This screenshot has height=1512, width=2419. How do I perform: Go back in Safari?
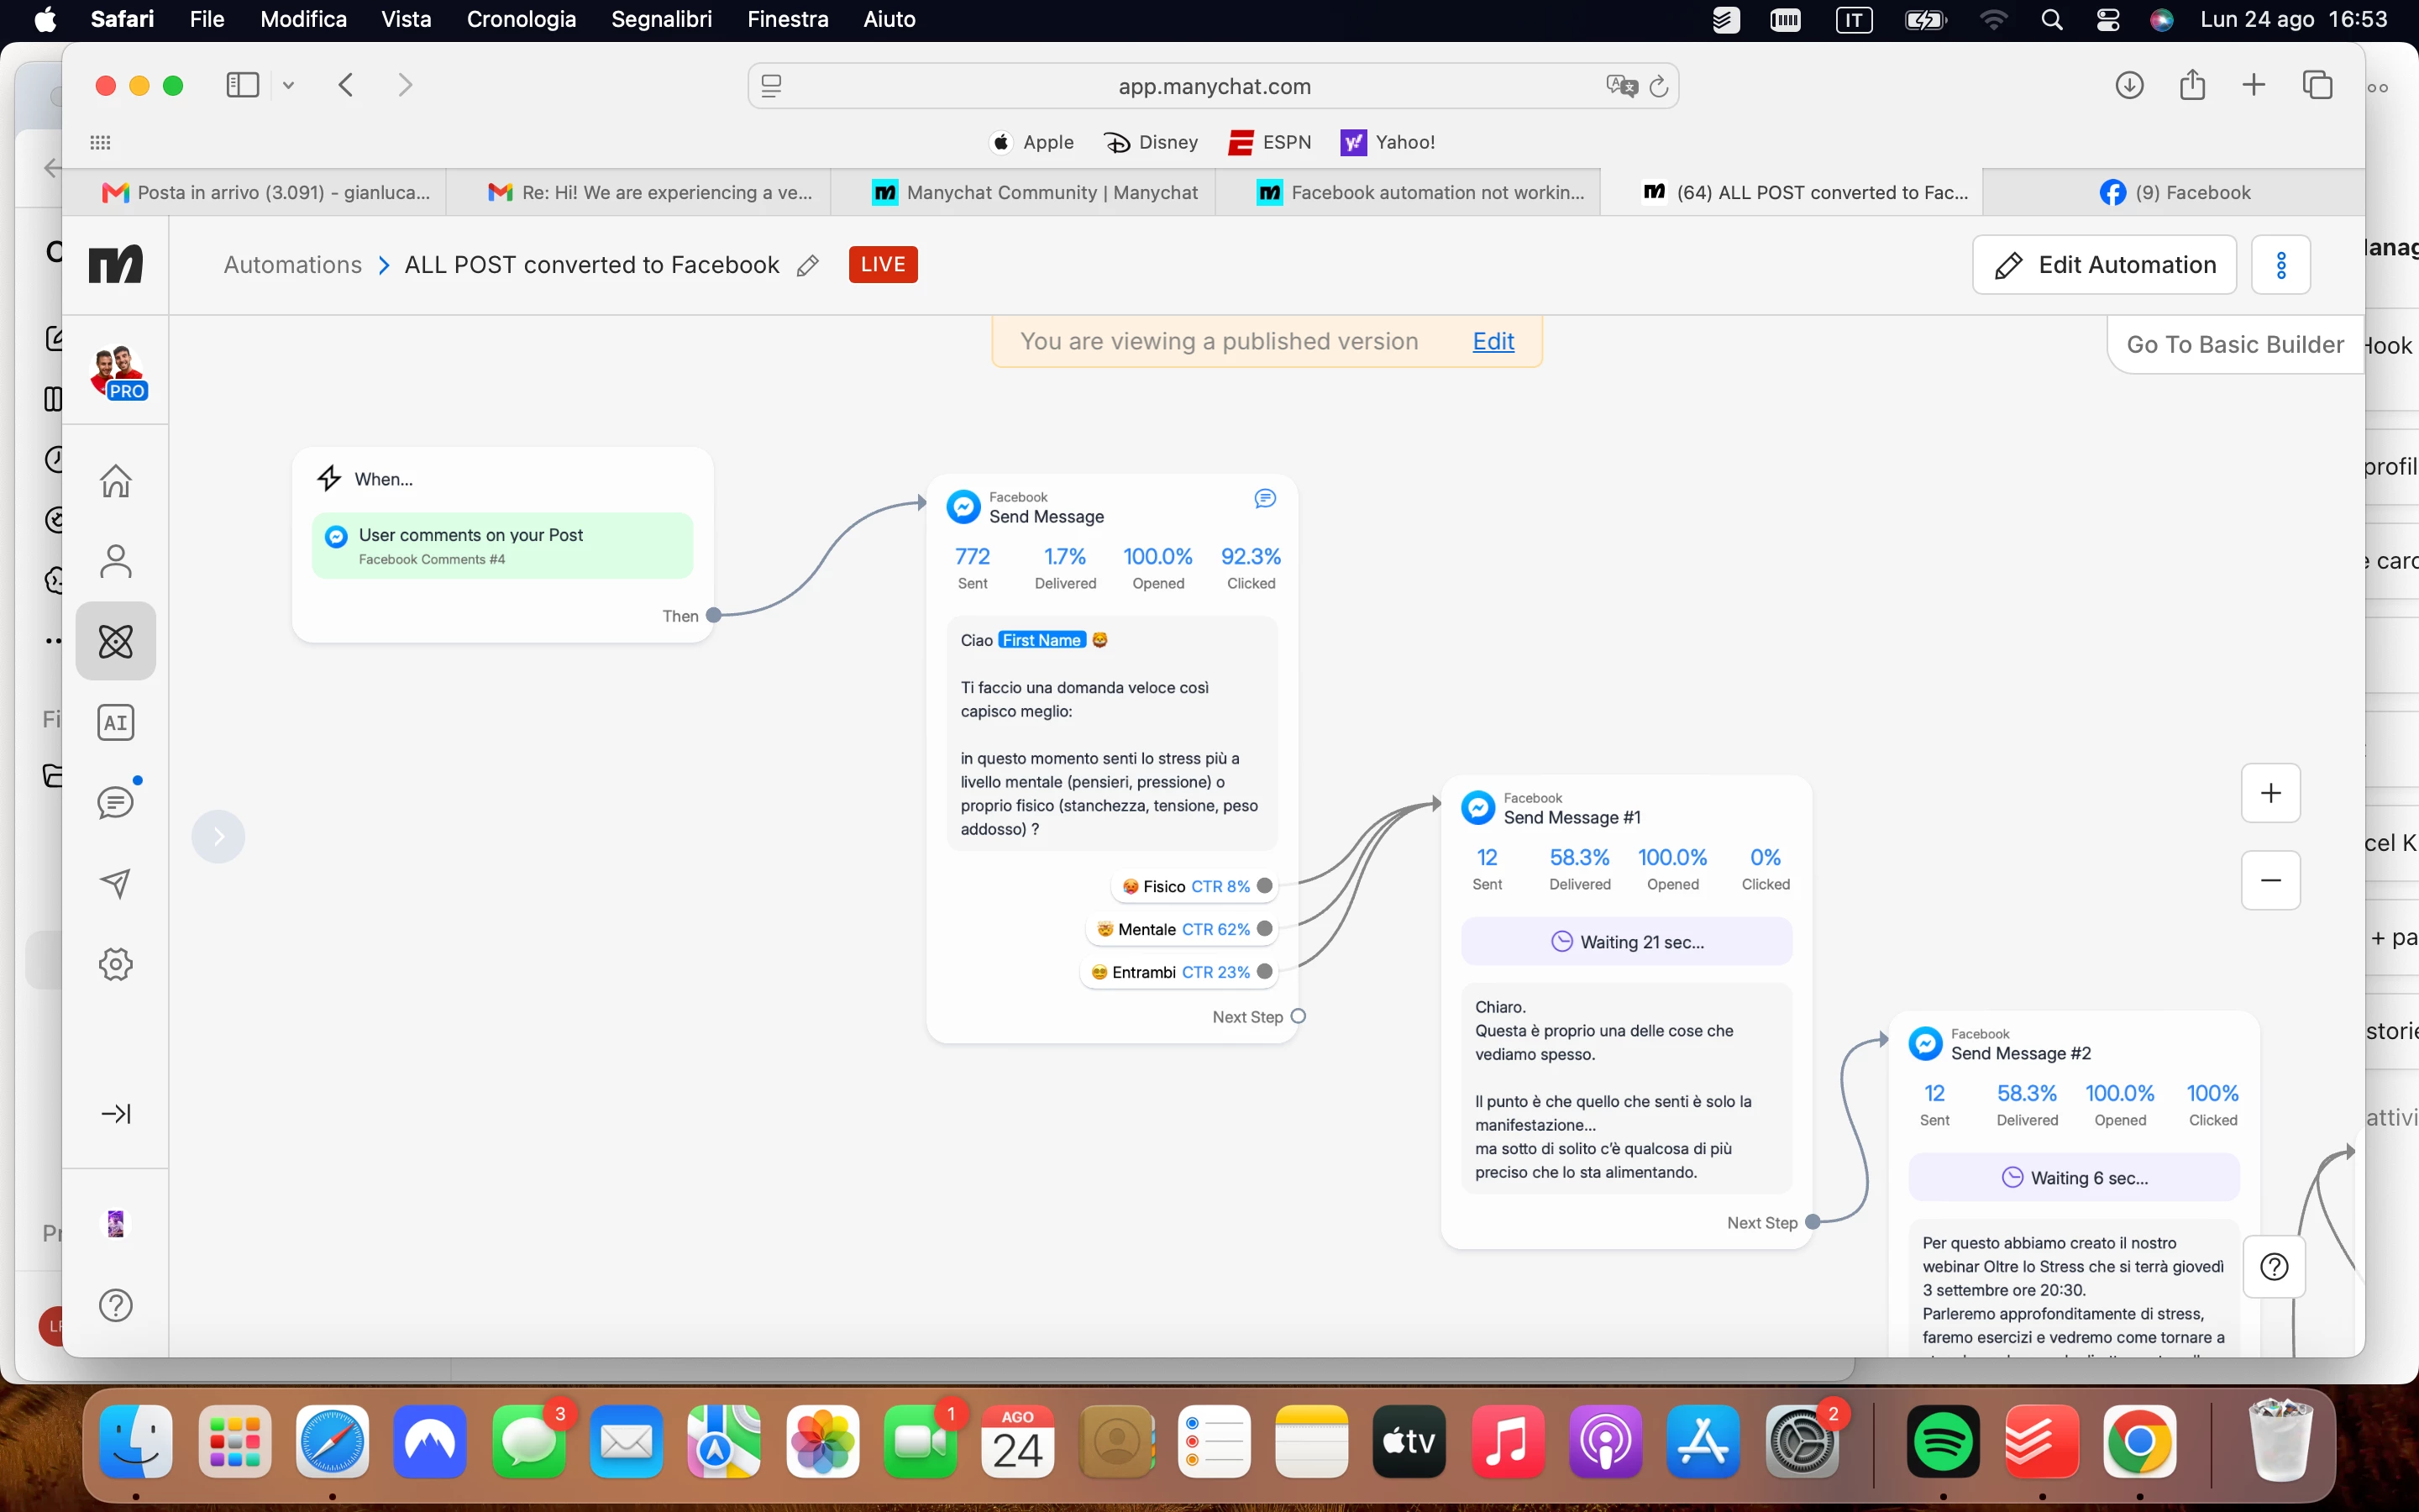[x=346, y=85]
